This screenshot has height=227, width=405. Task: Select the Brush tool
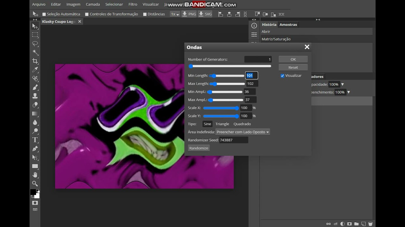[x=35, y=87]
